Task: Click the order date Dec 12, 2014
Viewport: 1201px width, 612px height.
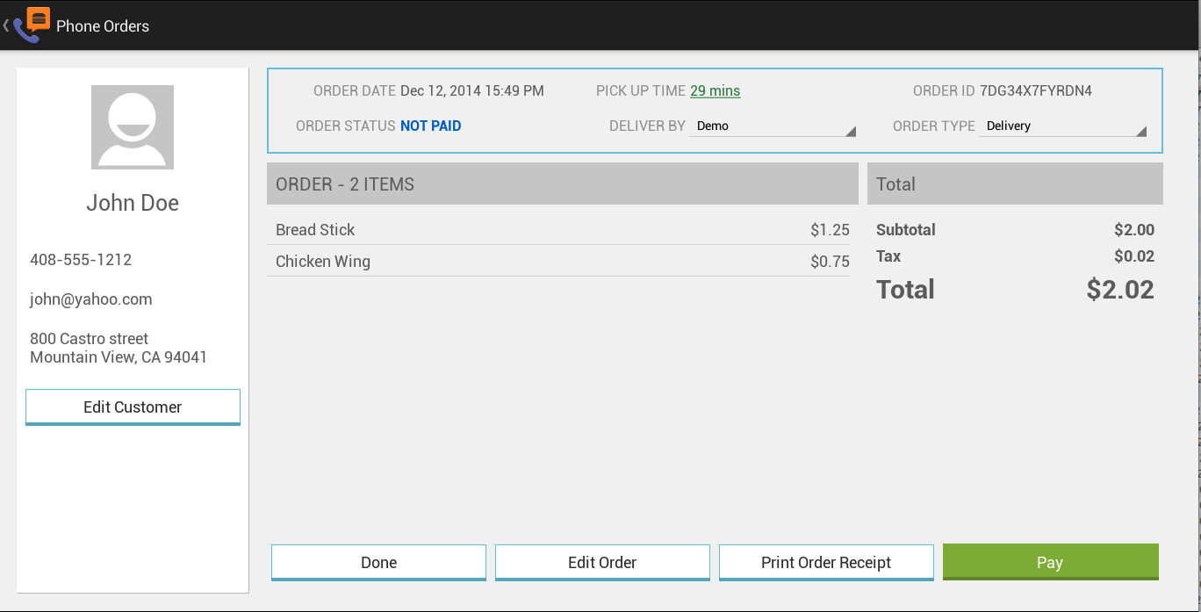Action: point(472,90)
